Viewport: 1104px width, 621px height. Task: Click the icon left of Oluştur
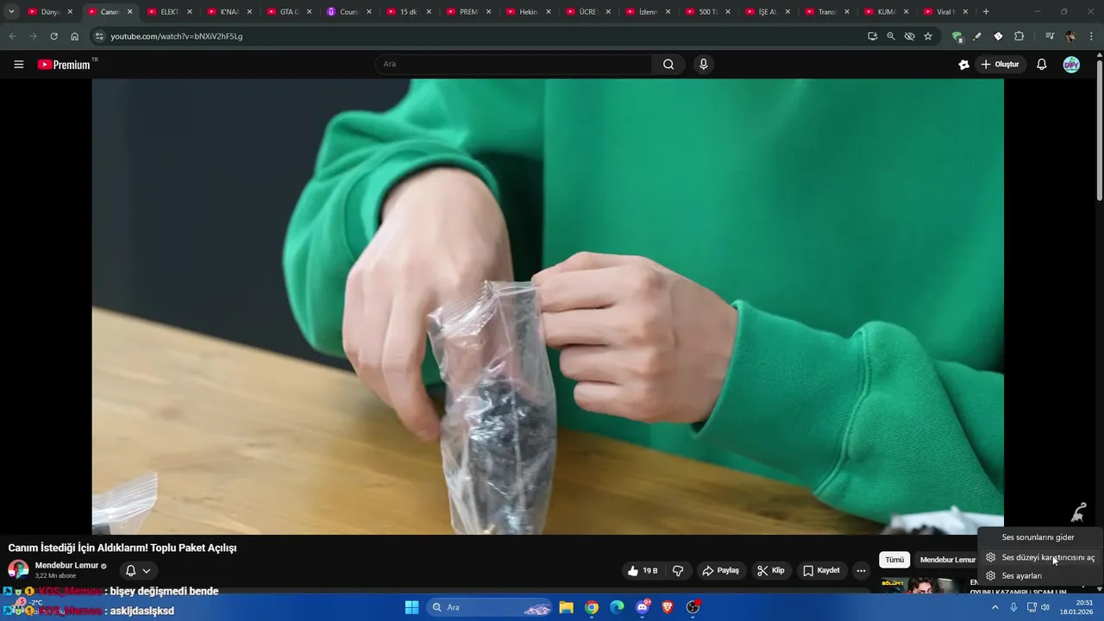[x=963, y=65]
